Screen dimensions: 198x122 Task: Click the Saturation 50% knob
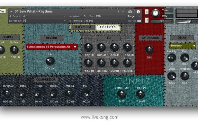click(x=149, y=50)
